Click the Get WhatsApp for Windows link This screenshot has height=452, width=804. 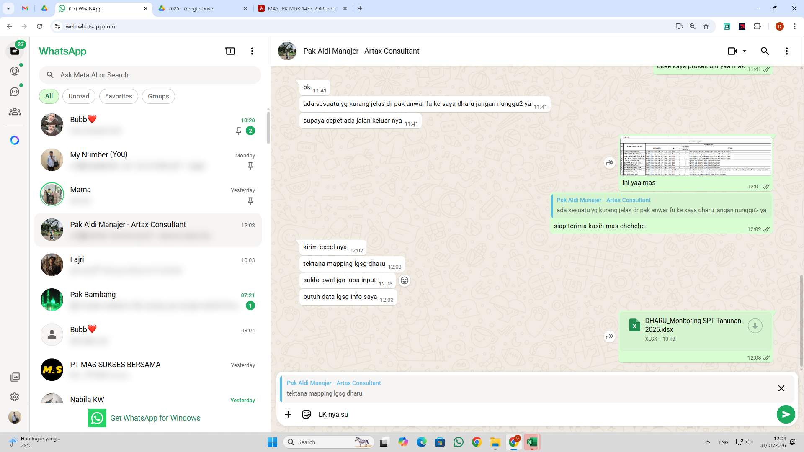(155, 418)
